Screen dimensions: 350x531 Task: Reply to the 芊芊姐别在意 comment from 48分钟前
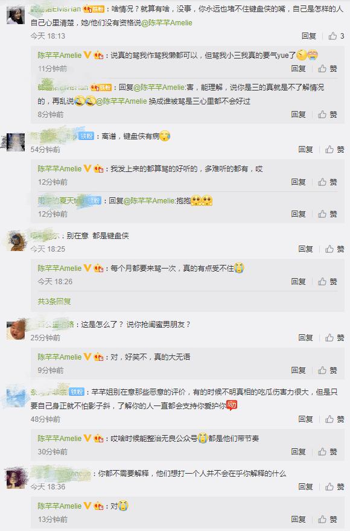pos(305,419)
